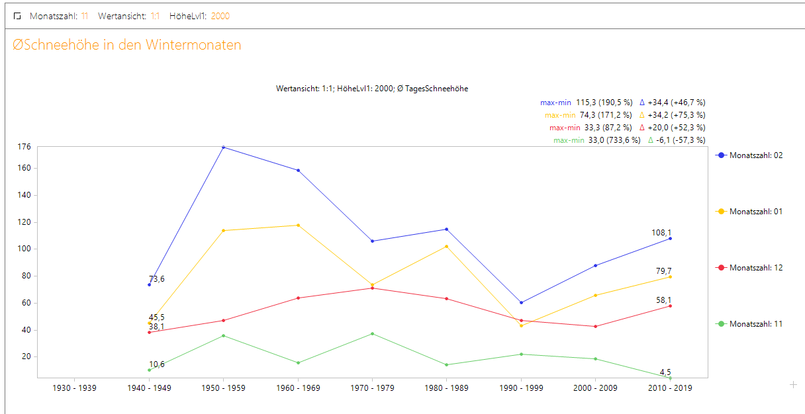This screenshot has width=805, height=414.
Task: Click the blue delta triangle icon
Action: coord(642,103)
